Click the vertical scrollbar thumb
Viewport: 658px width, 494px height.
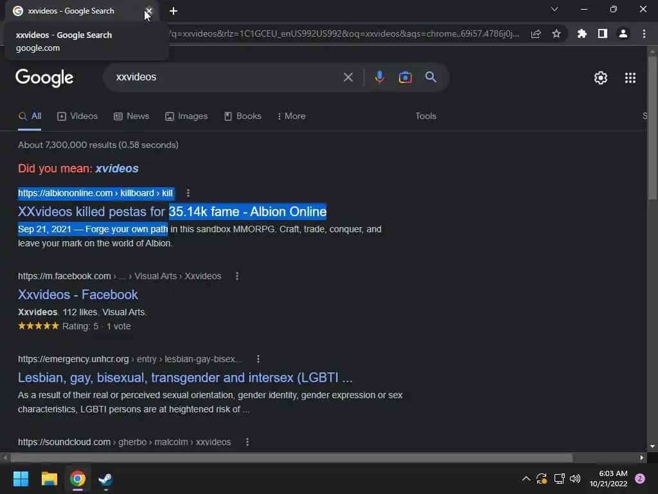pos(652,127)
